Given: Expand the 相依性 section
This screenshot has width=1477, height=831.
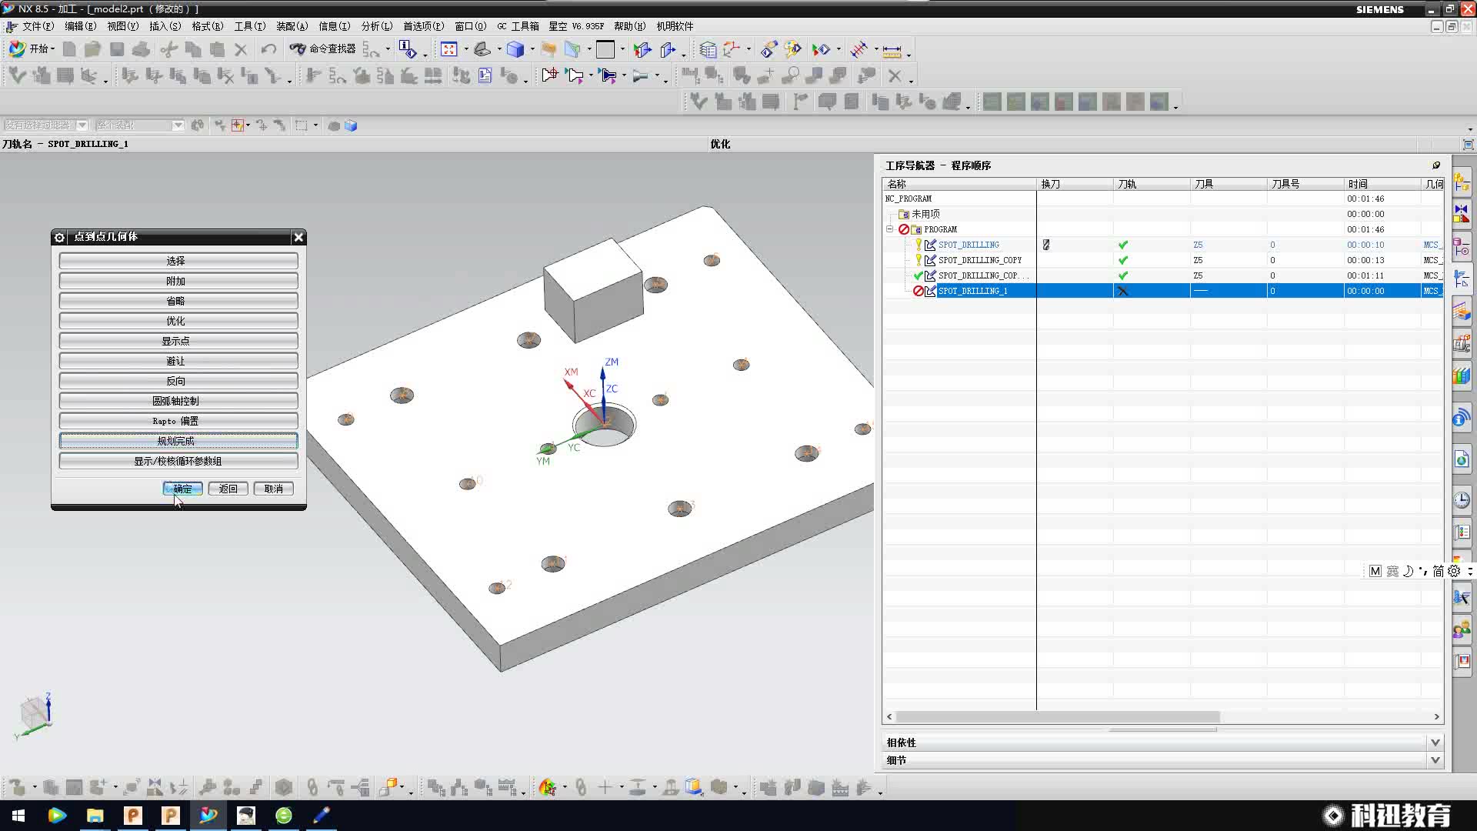Looking at the screenshot, I should (1435, 743).
